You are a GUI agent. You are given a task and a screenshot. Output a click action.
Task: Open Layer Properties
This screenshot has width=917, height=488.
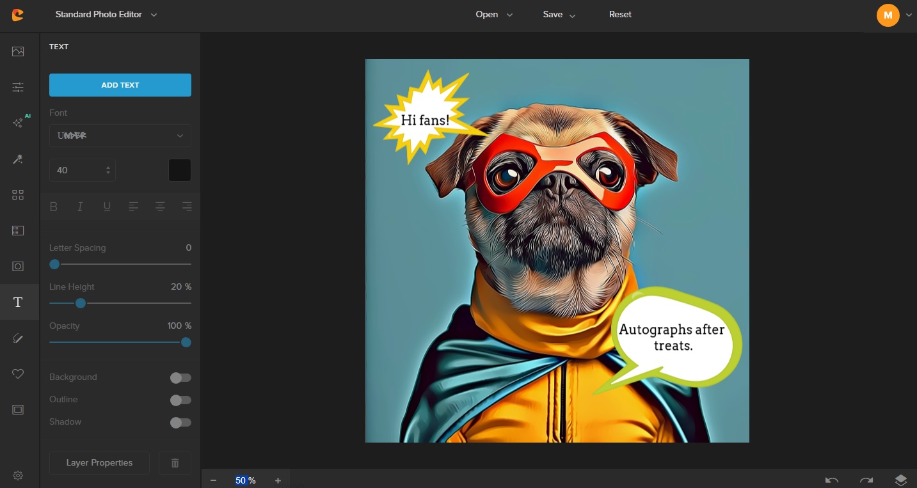pos(99,463)
